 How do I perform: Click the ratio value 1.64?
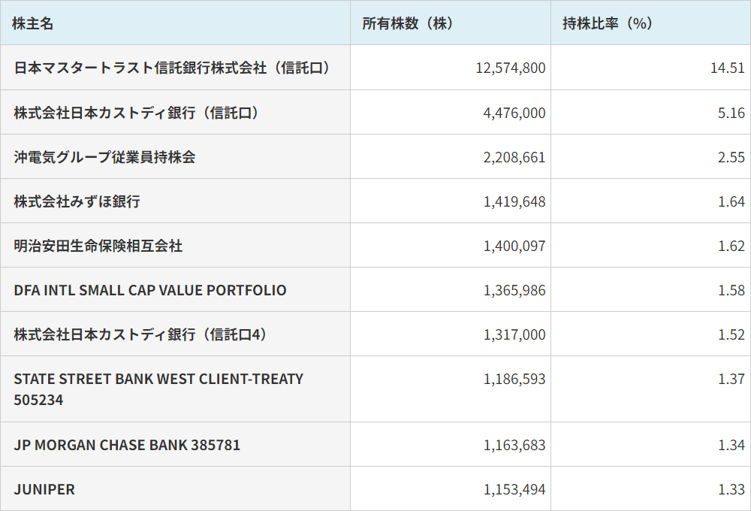(x=731, y=202)
